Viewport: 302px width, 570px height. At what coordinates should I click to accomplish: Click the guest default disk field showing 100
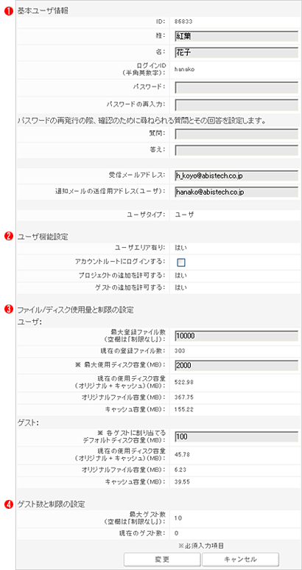[236, 437]
